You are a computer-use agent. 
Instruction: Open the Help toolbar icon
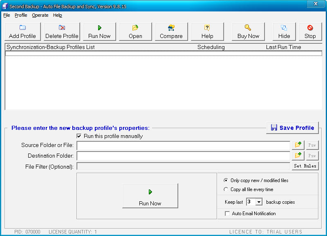(x=207, y=28)
